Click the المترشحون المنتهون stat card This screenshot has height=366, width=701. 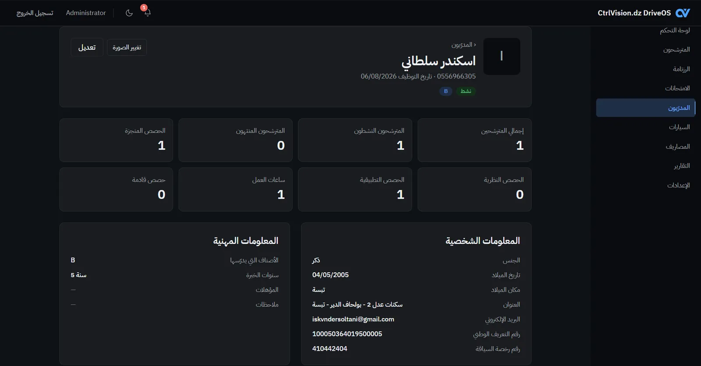(235, 140)
